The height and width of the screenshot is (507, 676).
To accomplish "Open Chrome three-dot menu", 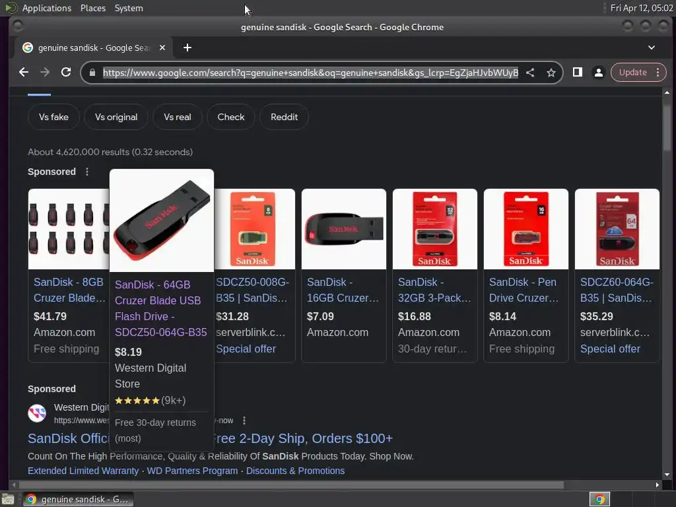I will 658,73.
